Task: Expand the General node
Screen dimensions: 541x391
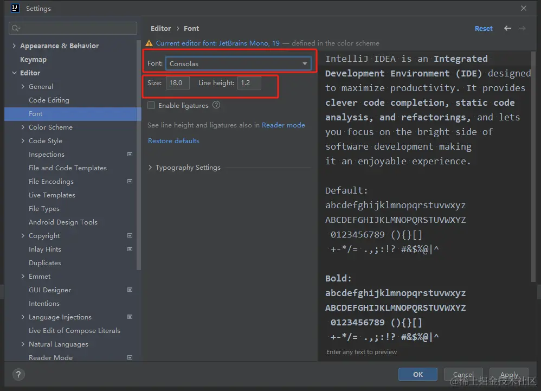Action: click(x=23, y=86)
